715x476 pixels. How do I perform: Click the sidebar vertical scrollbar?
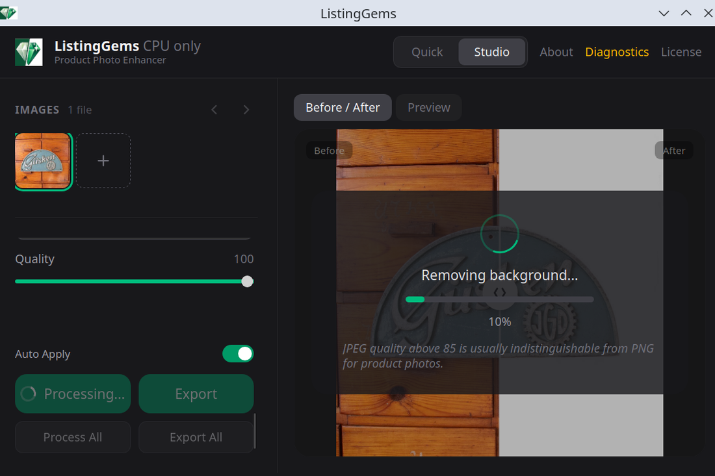pos(255,431)
